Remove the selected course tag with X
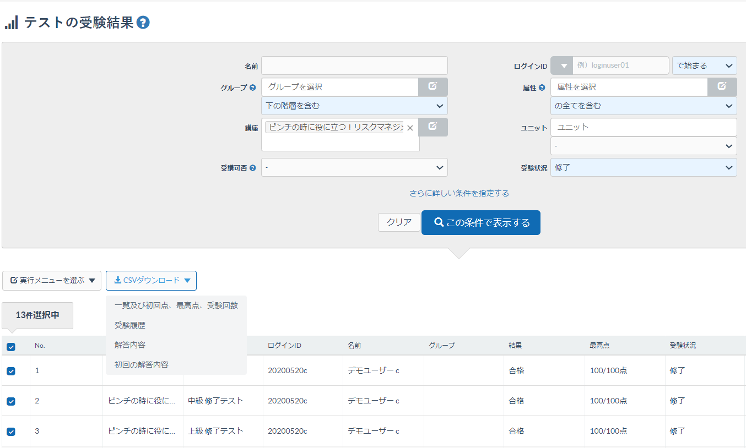The height and width of the screenshot is (448, 746). coord(410,128)
